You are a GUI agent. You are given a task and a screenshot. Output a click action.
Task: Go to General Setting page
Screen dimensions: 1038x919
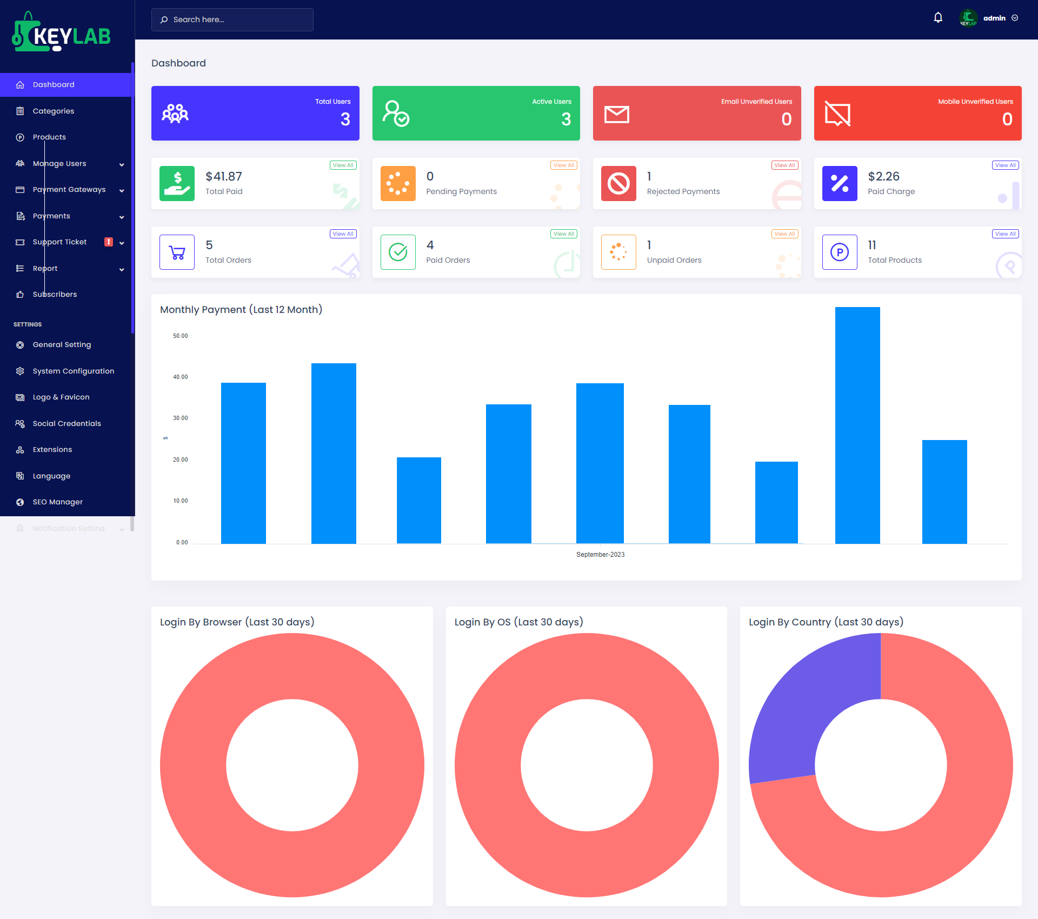click(x=62, y=344)
